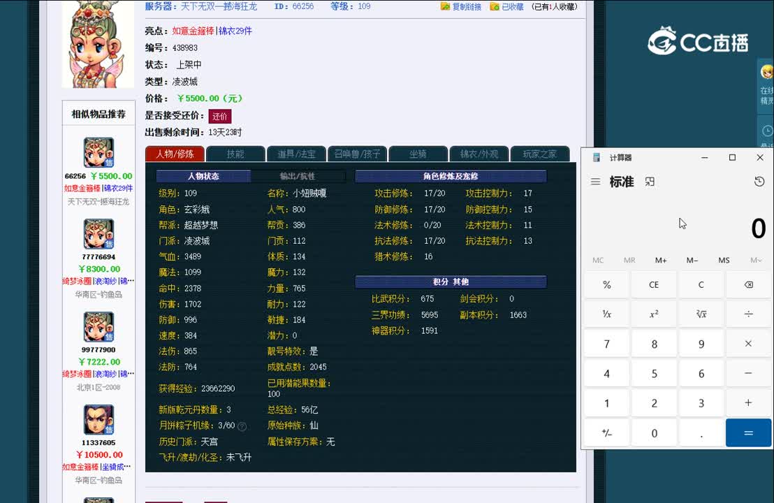Open the 锦衣/外观 tab
The image size is (774, 503).
(x=479, y=154)
